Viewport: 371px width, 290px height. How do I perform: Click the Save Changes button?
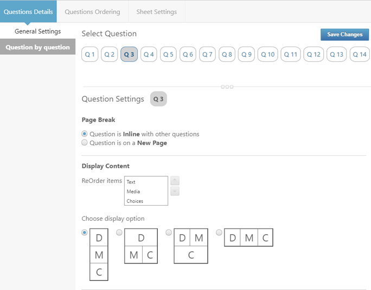point(345,35)
